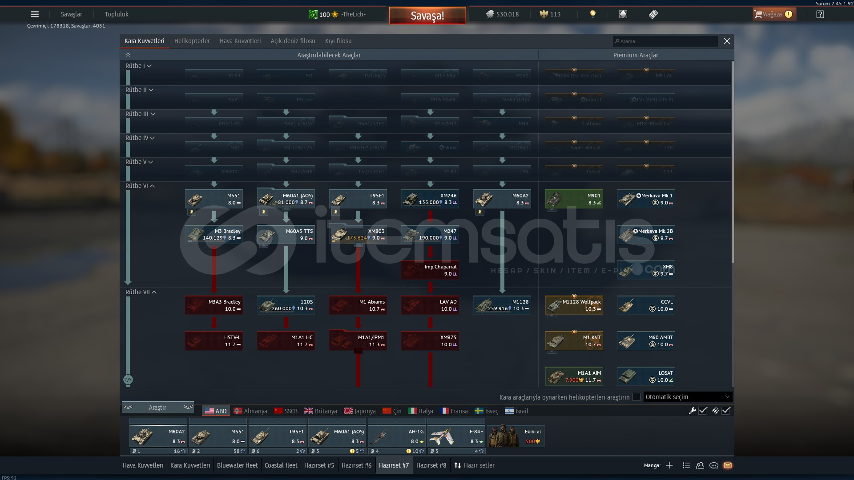
Task: Open the squad list icon
Action: coord(686,465)
